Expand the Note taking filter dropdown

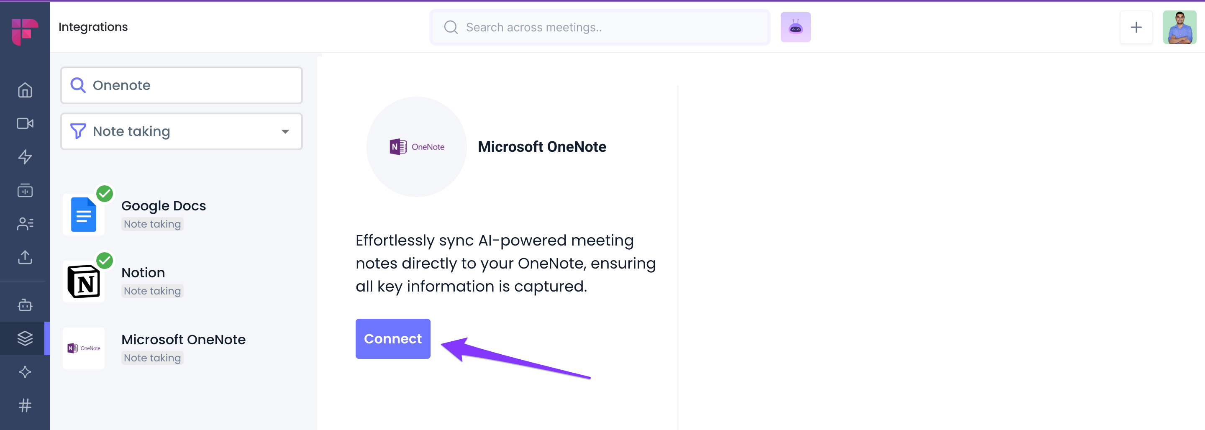click(182, 131)
